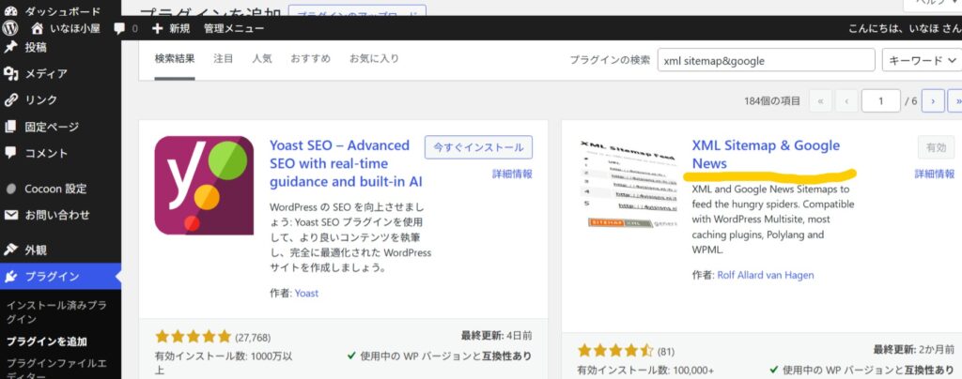Image resolution: width=962 pixels, height=379 pixels.
Task: Click 最終更新: 2か月前 on XML Sitemap card
Action: (914, 350)
